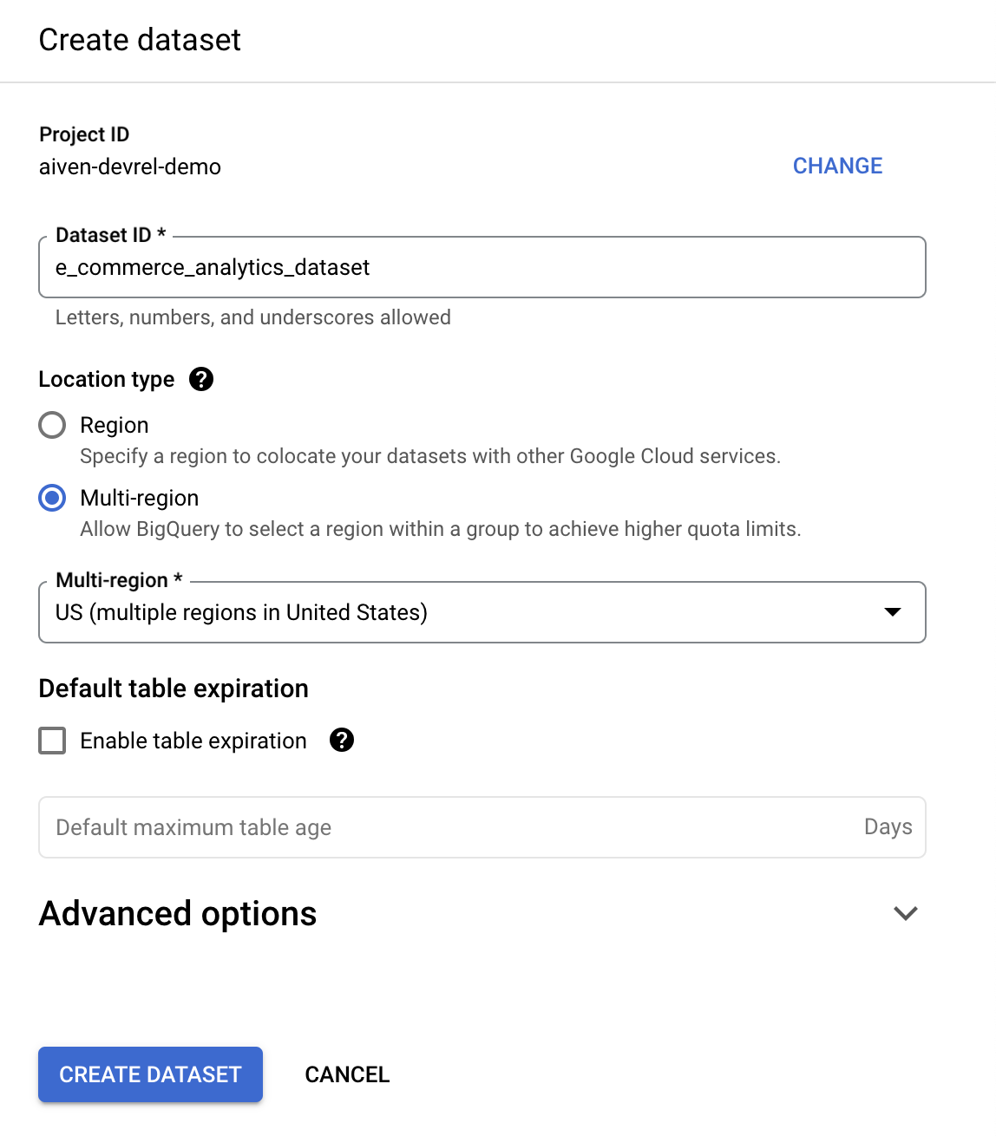The height and width of the screenshot is (1136, 996).
Task: Click the Default maximum table age field
Action: tap(390, 827)
